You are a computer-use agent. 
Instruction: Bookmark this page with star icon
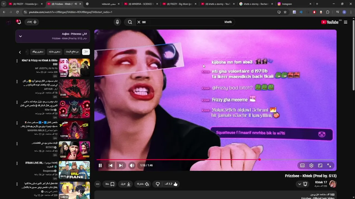coord(285,12)
